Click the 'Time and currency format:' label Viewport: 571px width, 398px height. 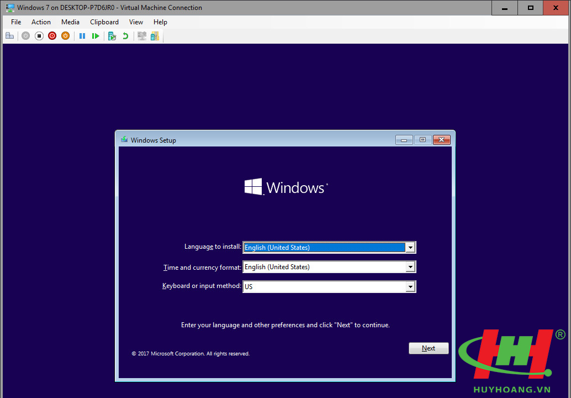click(202, 268)
